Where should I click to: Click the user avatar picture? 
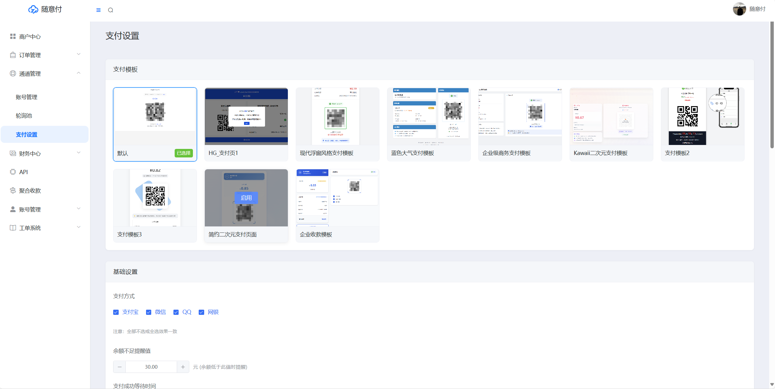[739, 9]
